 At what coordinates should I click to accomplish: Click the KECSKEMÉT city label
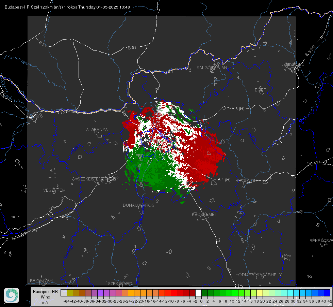pyautogui.click(x=204, y=214)
